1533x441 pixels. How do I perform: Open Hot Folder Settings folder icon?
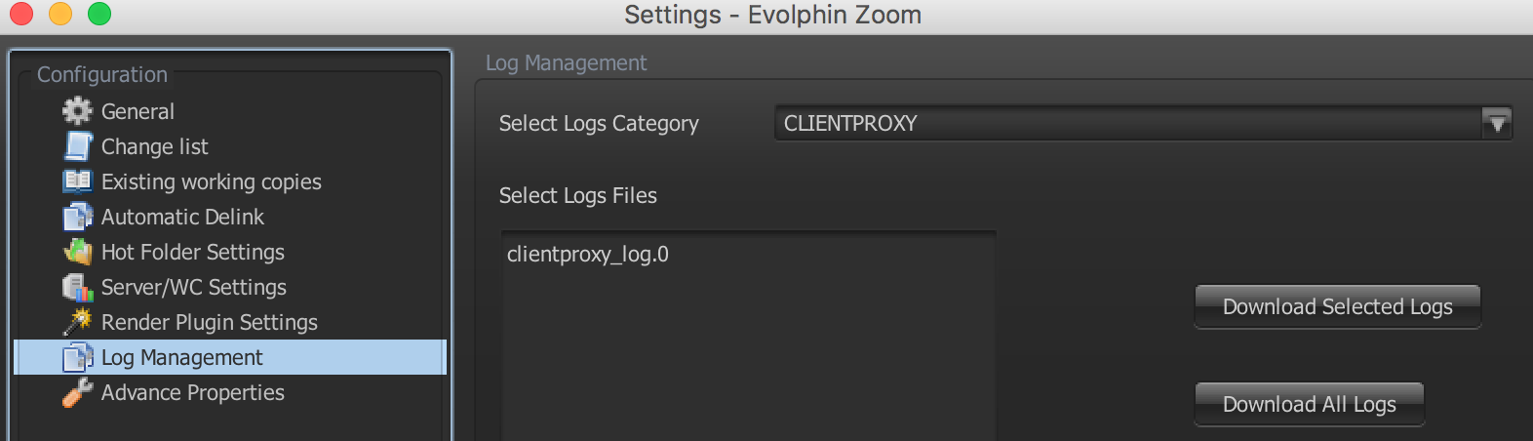(77, 252)
